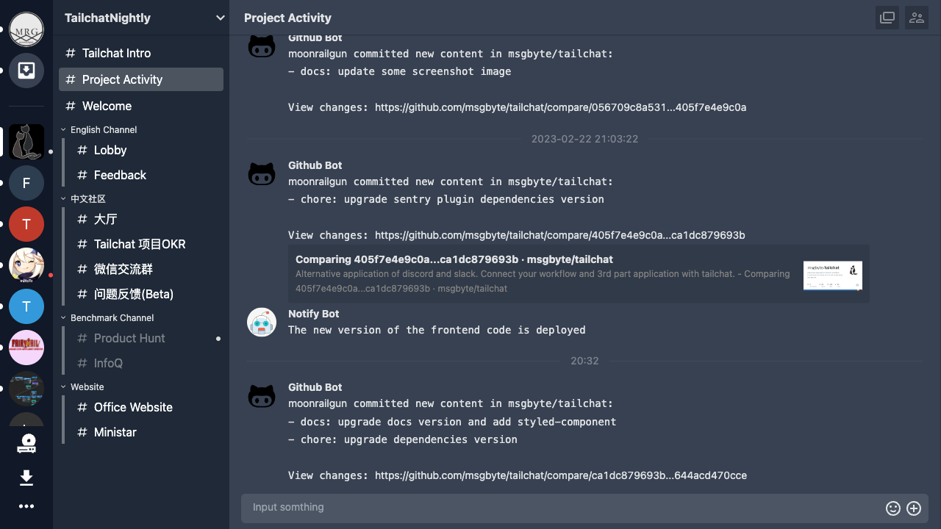This screenshot has width=941, height=529.
Task: Select the black cat group icon
Action: 26,142
